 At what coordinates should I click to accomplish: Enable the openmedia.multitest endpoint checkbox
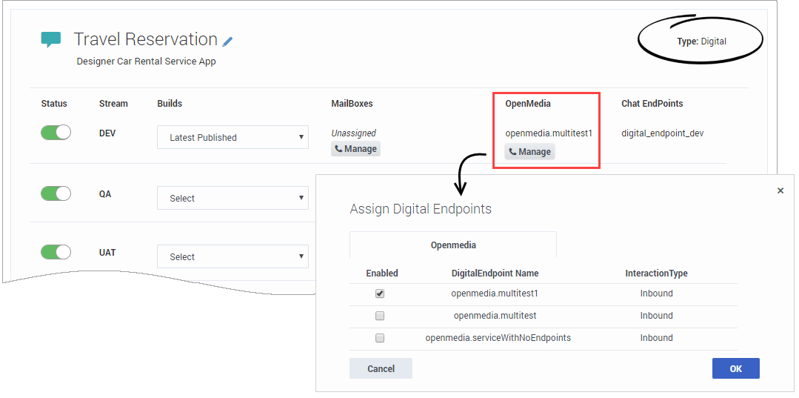click(x=380, y=316)
